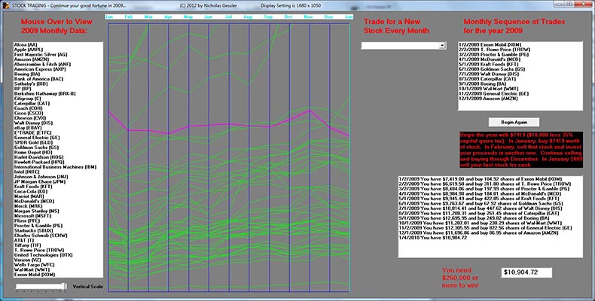Click the Vertical Scale slider thumb
This screenshot has height=301, width=595.
click(65, 286)
